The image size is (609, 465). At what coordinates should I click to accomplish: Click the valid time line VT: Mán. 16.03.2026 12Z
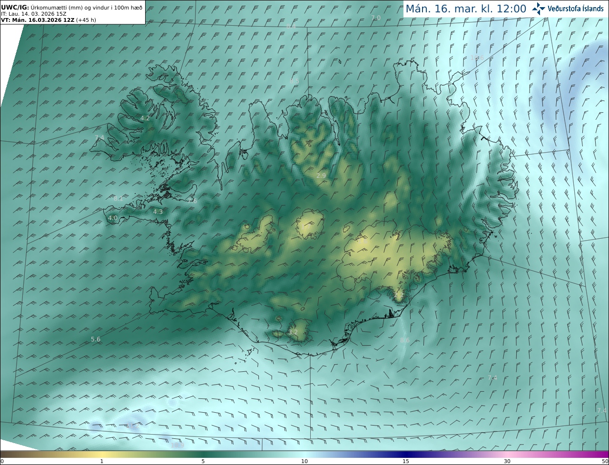point(48,20)
